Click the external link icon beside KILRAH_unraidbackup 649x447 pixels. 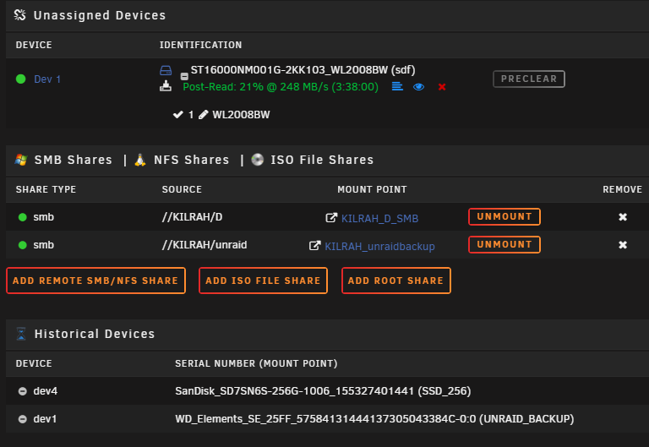pyautogui.click(x=314, y=246)
